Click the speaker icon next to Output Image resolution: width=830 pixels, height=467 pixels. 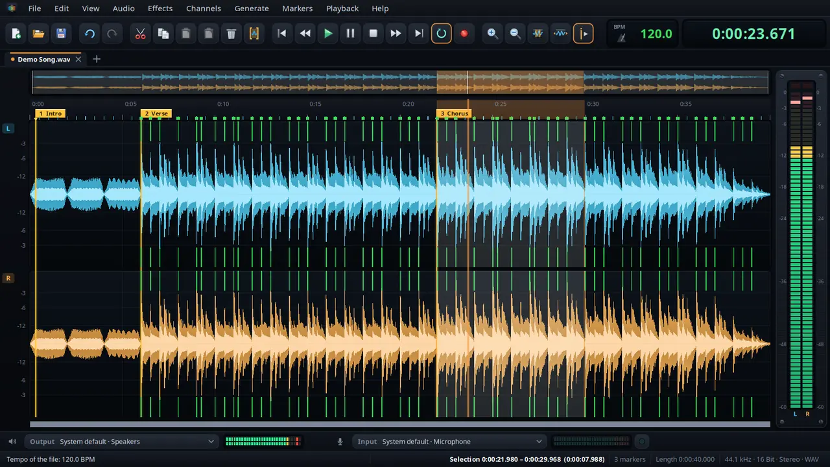point(12,442)
